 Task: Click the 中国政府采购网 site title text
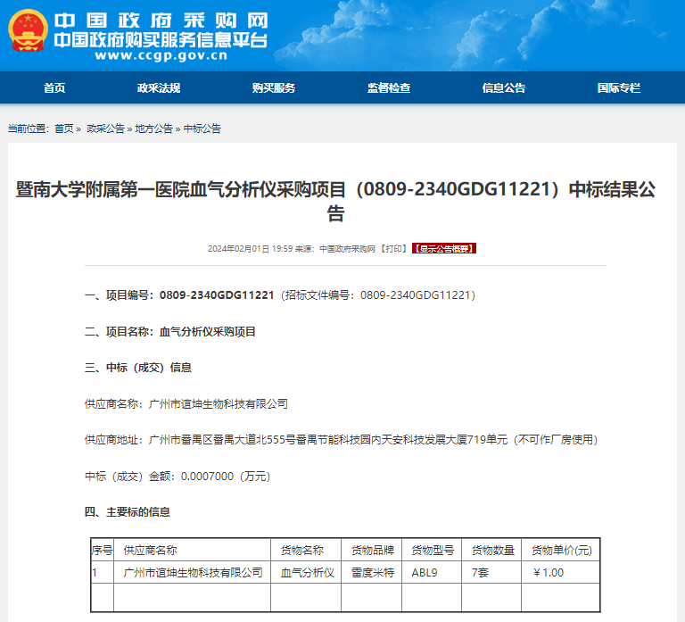(x=161, y=21)
